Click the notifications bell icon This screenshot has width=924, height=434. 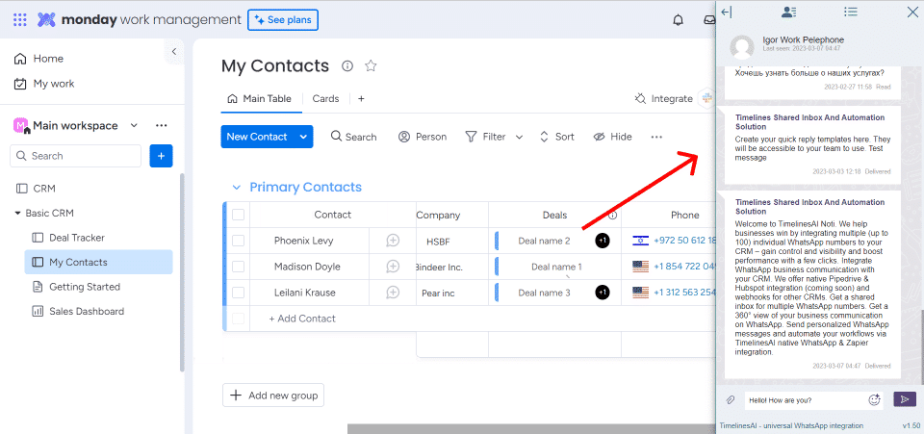click(x=679, y=20)
